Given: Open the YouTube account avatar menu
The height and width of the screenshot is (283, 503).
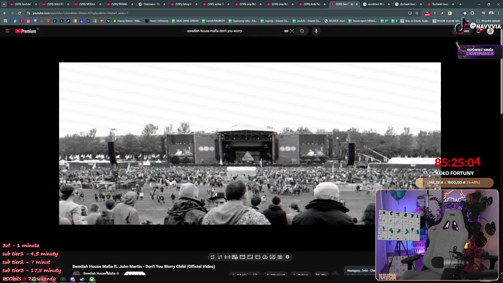Looking at the screenshot, I should [490, 31].
